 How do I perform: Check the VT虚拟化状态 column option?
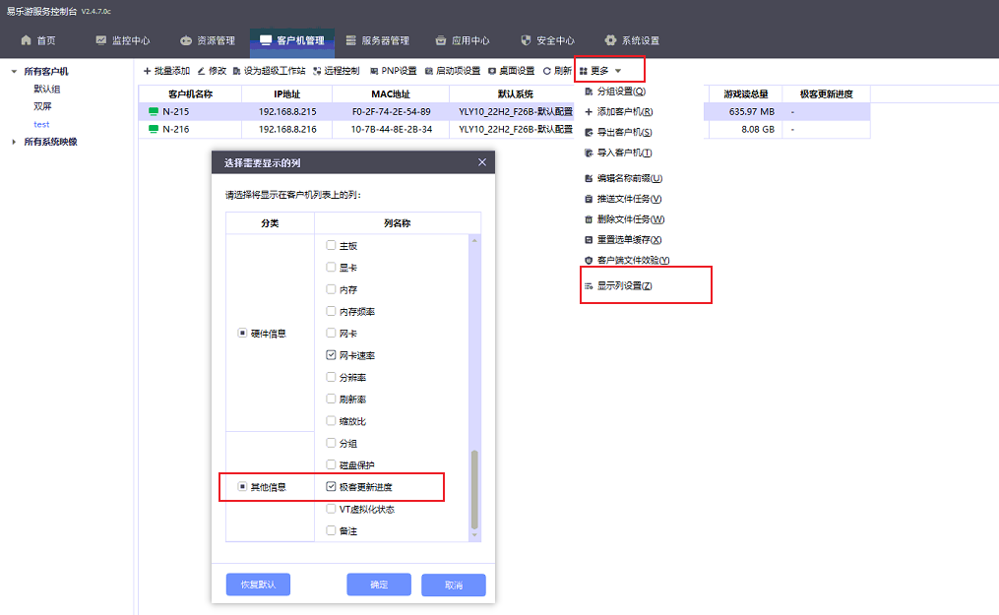(332, 508)
